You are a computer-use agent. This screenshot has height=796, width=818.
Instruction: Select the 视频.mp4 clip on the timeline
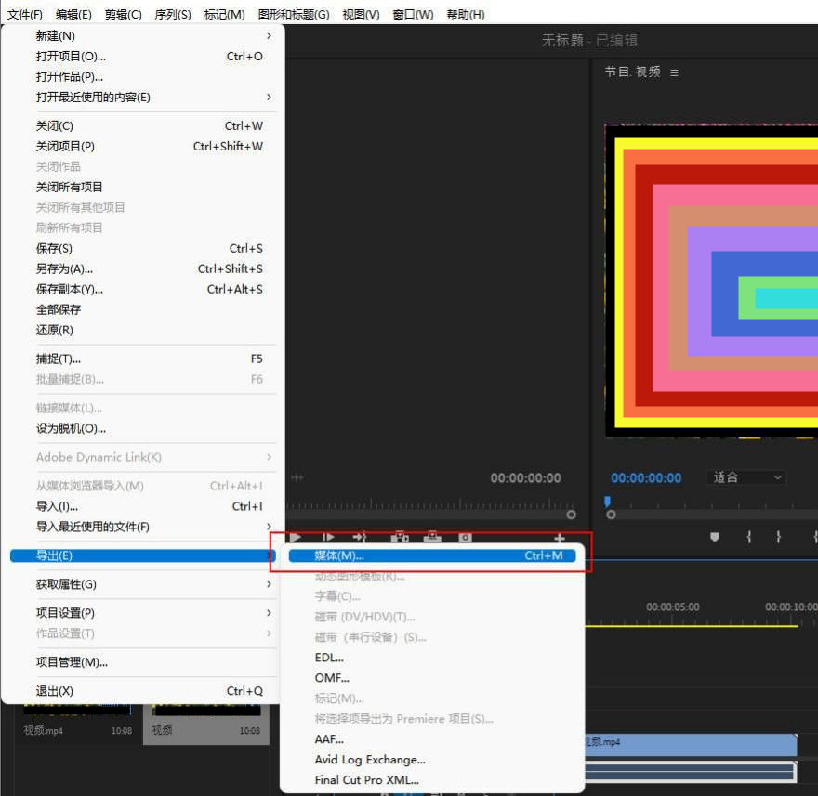point(690,743)
